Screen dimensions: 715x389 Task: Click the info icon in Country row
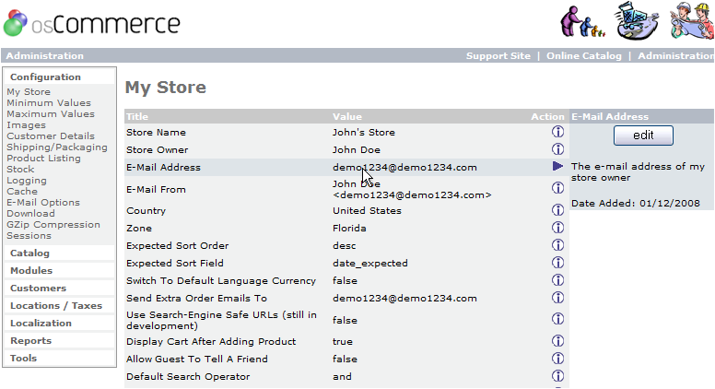tap(557, 210)
